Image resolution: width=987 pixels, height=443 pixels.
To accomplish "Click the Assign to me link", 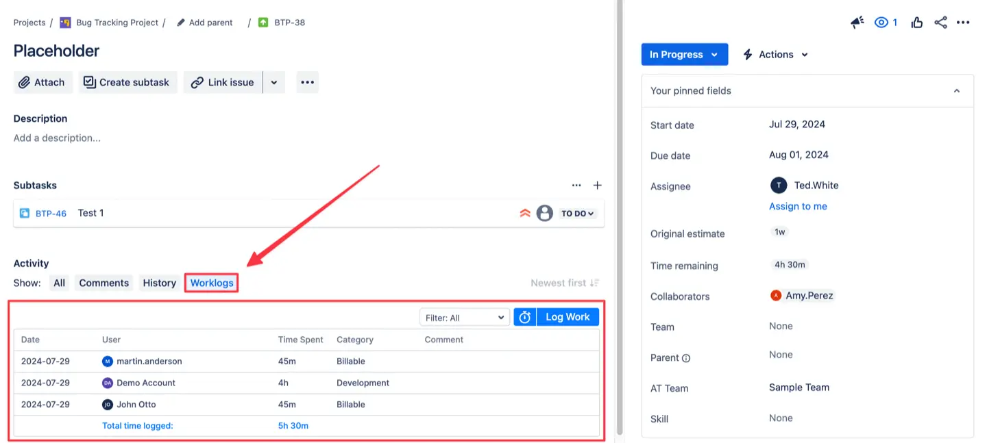I will (x=798, y=206).
